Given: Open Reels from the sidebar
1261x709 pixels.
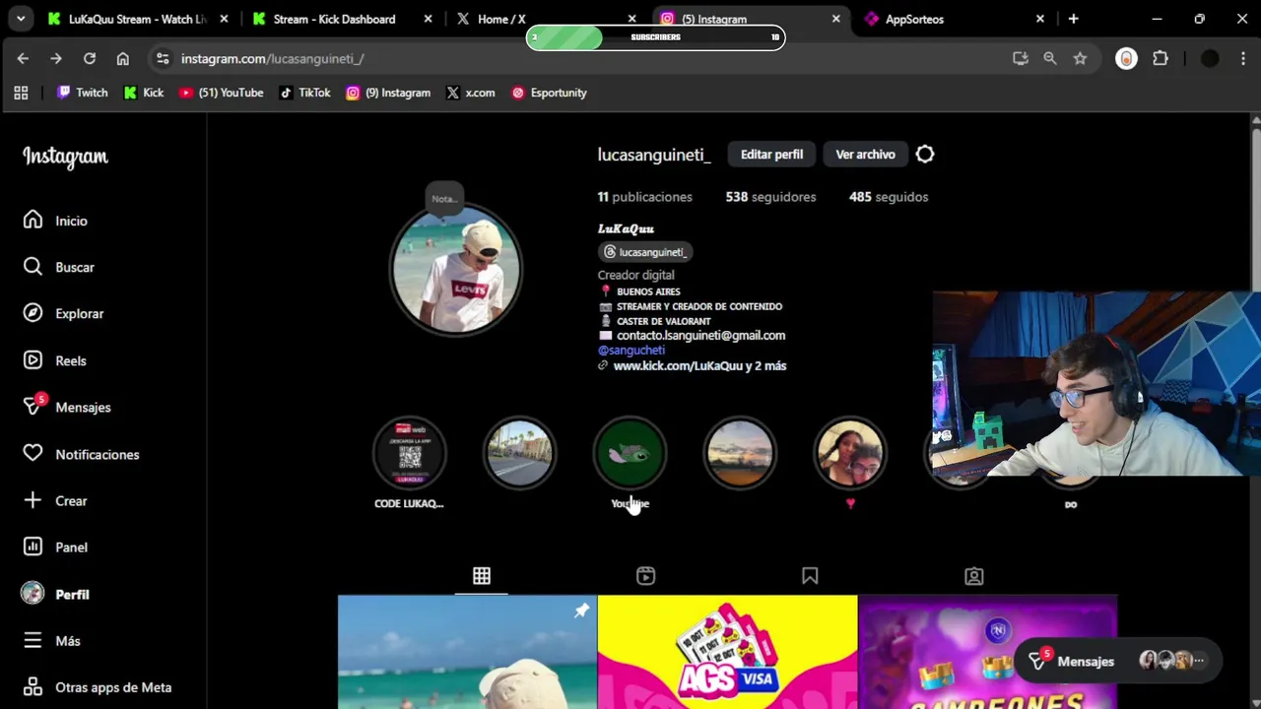Looking at the screenshot, I should (55, 360).
